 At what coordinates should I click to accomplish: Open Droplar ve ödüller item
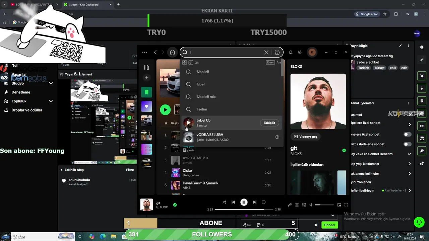(x=27, y=110)
